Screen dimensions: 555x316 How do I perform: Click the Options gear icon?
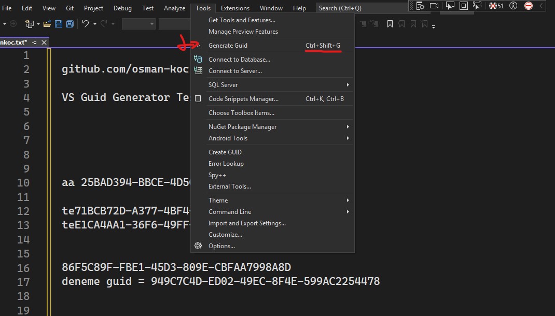pyautogui.click(x=198, y=246)
